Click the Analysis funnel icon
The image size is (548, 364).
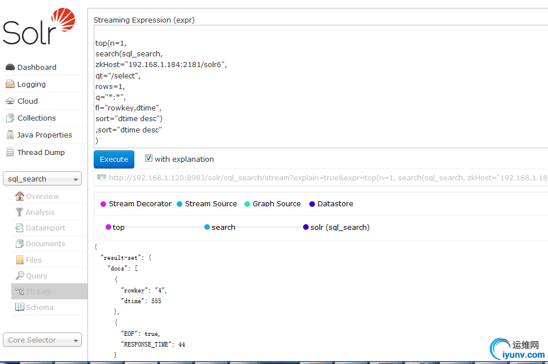click(20, 212)
